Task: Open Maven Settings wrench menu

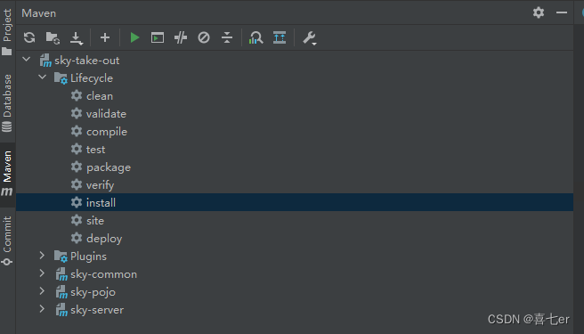Action: tap(309, 38)
